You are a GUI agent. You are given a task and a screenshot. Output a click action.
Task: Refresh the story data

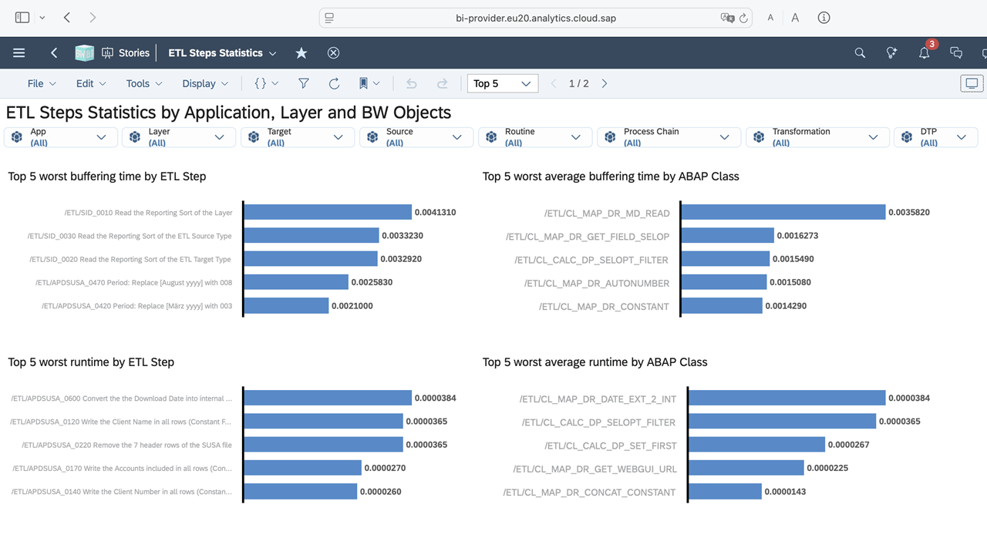[334, 83]
